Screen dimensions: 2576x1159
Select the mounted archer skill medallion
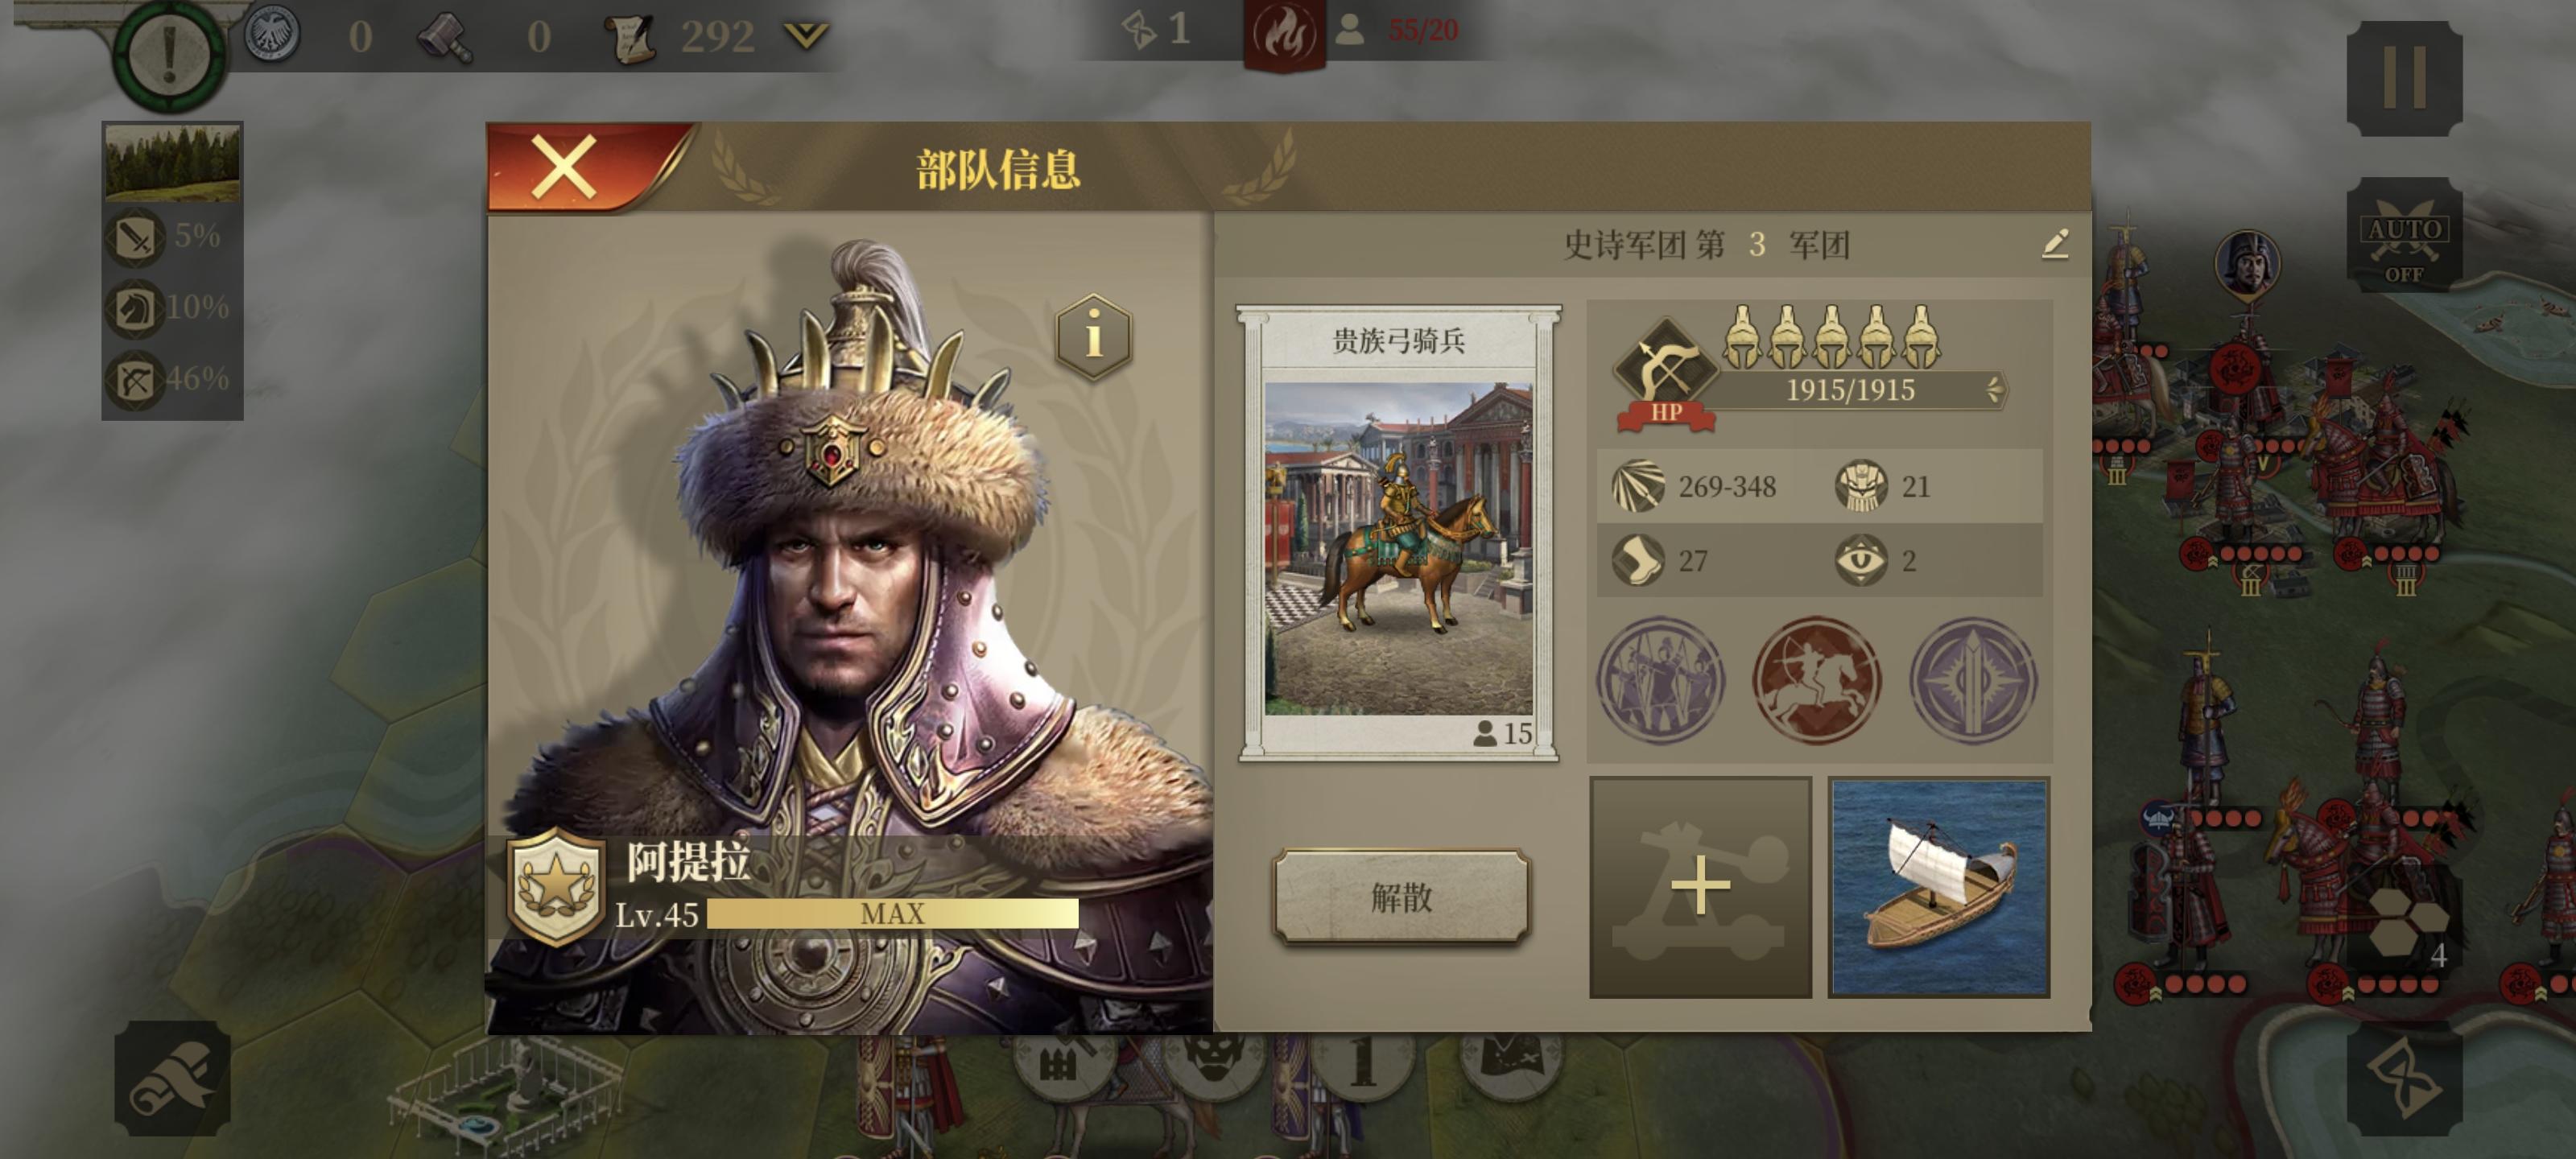pos(1816,681)
